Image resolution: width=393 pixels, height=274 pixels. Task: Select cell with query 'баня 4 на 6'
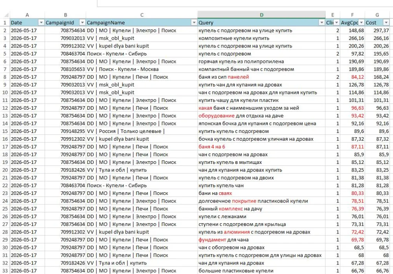tap(261, 147)
